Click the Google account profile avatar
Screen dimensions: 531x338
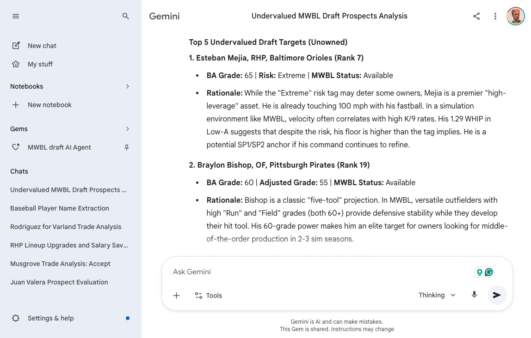click(515, 16)
